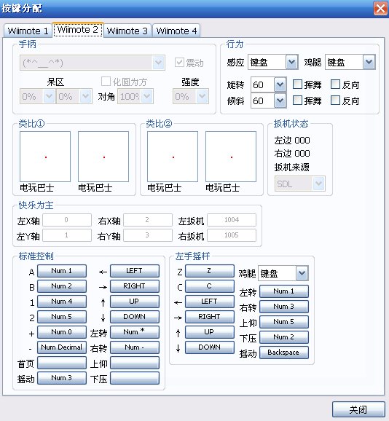Image resolution: width=389 pixels, height=421 pixels.
Task: Expand the 旋转 value dropdown
Action: (269, 84)
